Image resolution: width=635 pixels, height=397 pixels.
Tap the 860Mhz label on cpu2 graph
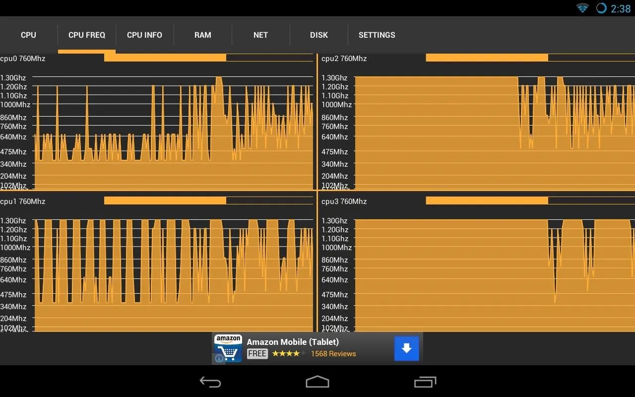pyautogui.click(x=335, y=118)
